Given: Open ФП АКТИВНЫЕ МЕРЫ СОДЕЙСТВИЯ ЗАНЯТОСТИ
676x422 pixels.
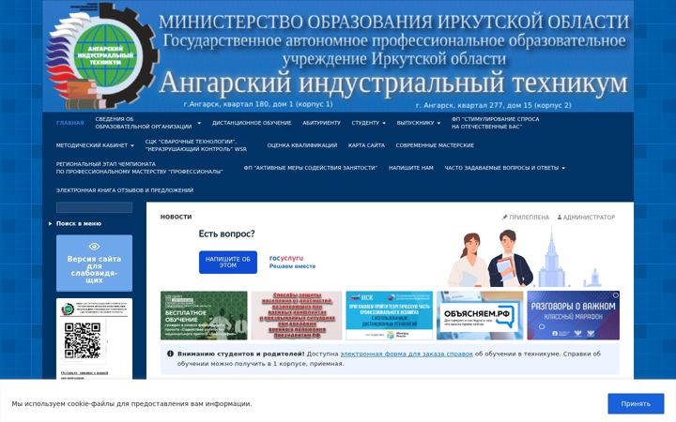Looking at the screenshot, I should pyautogui.click(x=311, y=168).
